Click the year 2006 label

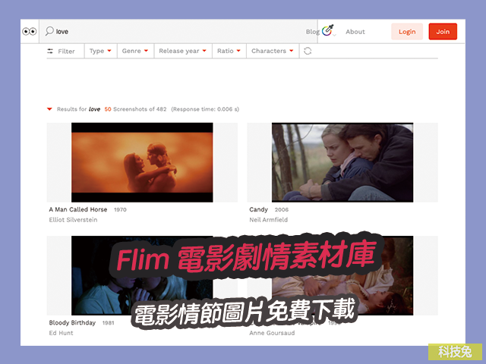[282, 210]
